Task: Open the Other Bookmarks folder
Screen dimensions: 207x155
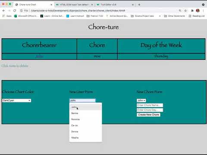Action: [x=175, y=16]
